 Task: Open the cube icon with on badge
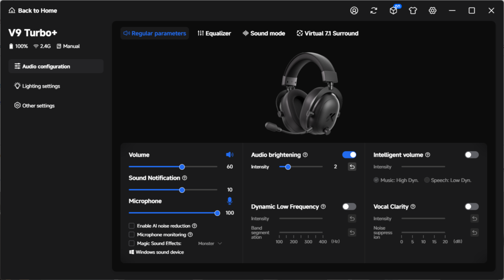pyautogui.click(x=394, y=10)
